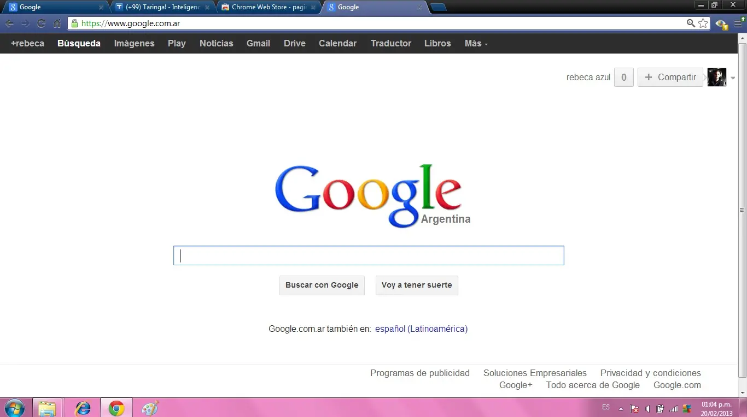This screenshot has height=417, width=747.
Task: Click the padlock icon next to the URL
Action: 74,23
